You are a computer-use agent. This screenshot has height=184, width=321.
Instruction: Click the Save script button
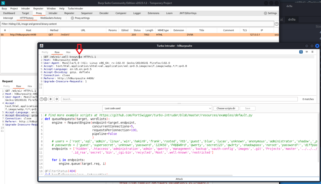point(248,108)
